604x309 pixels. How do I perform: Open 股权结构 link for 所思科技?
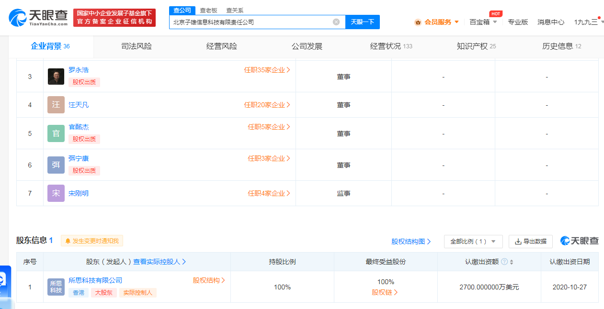click(x=209, y=280)
